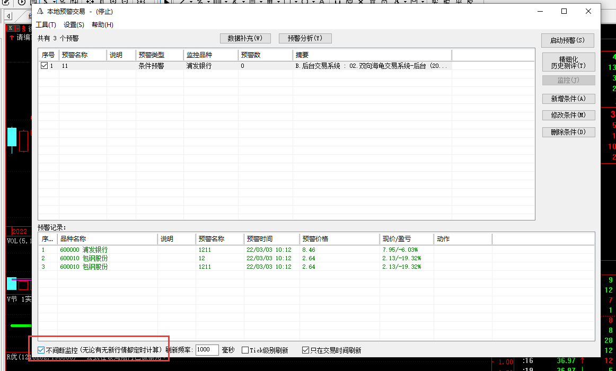This screenshot has width=616, height=371.
Task: Minimize the 本地预警交易 dialog
Action: (x=540, y=11)
